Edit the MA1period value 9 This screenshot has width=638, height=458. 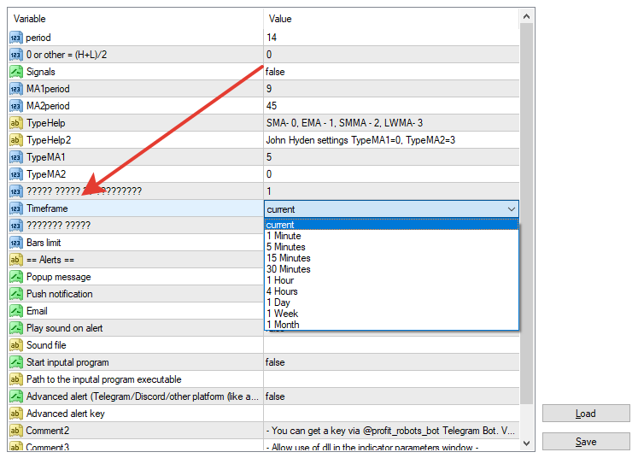pyautogui.click(x=391, y=89)
